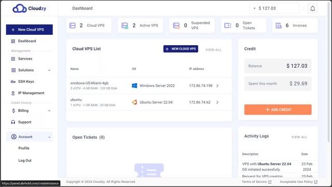
Task: Open Terms of Service link
Action: click(254, 182)
